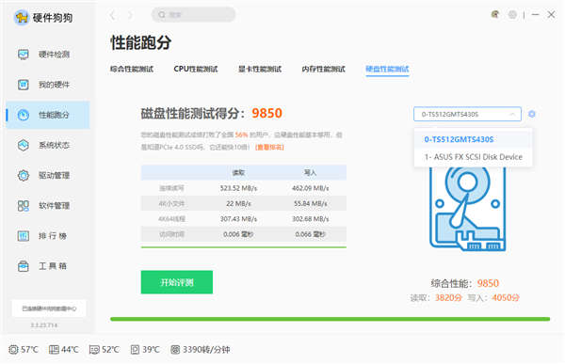Click the 连续读写 row label
Screen dimensions: 565x364
tap(171, 188)
